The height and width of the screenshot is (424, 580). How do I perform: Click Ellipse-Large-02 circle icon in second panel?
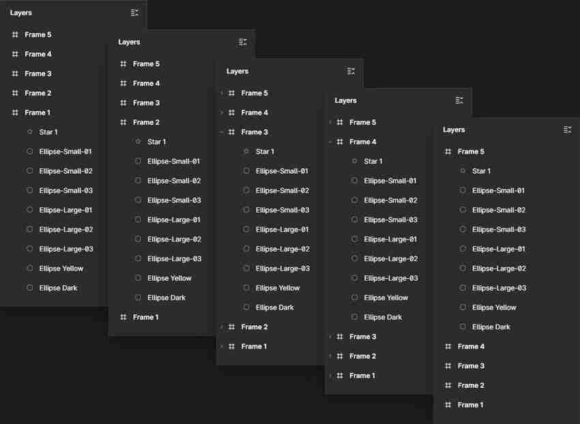139,239
